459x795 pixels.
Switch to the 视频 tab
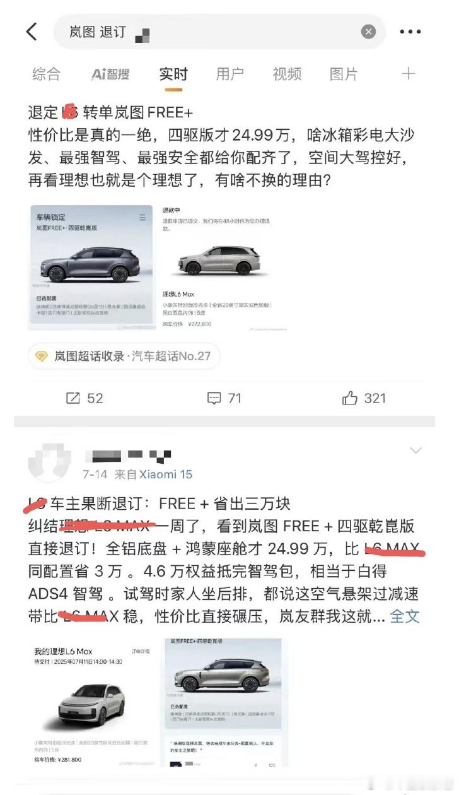coord(287,74)
